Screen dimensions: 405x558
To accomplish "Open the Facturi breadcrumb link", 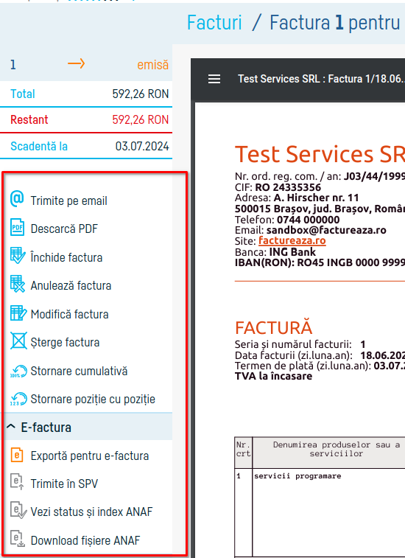I will (214, 22).
